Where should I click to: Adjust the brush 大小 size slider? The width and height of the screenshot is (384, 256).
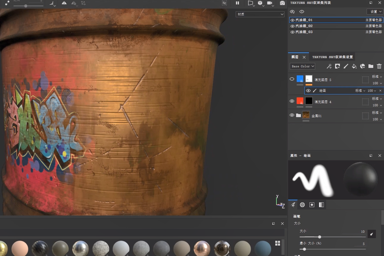tap(319, 237)
